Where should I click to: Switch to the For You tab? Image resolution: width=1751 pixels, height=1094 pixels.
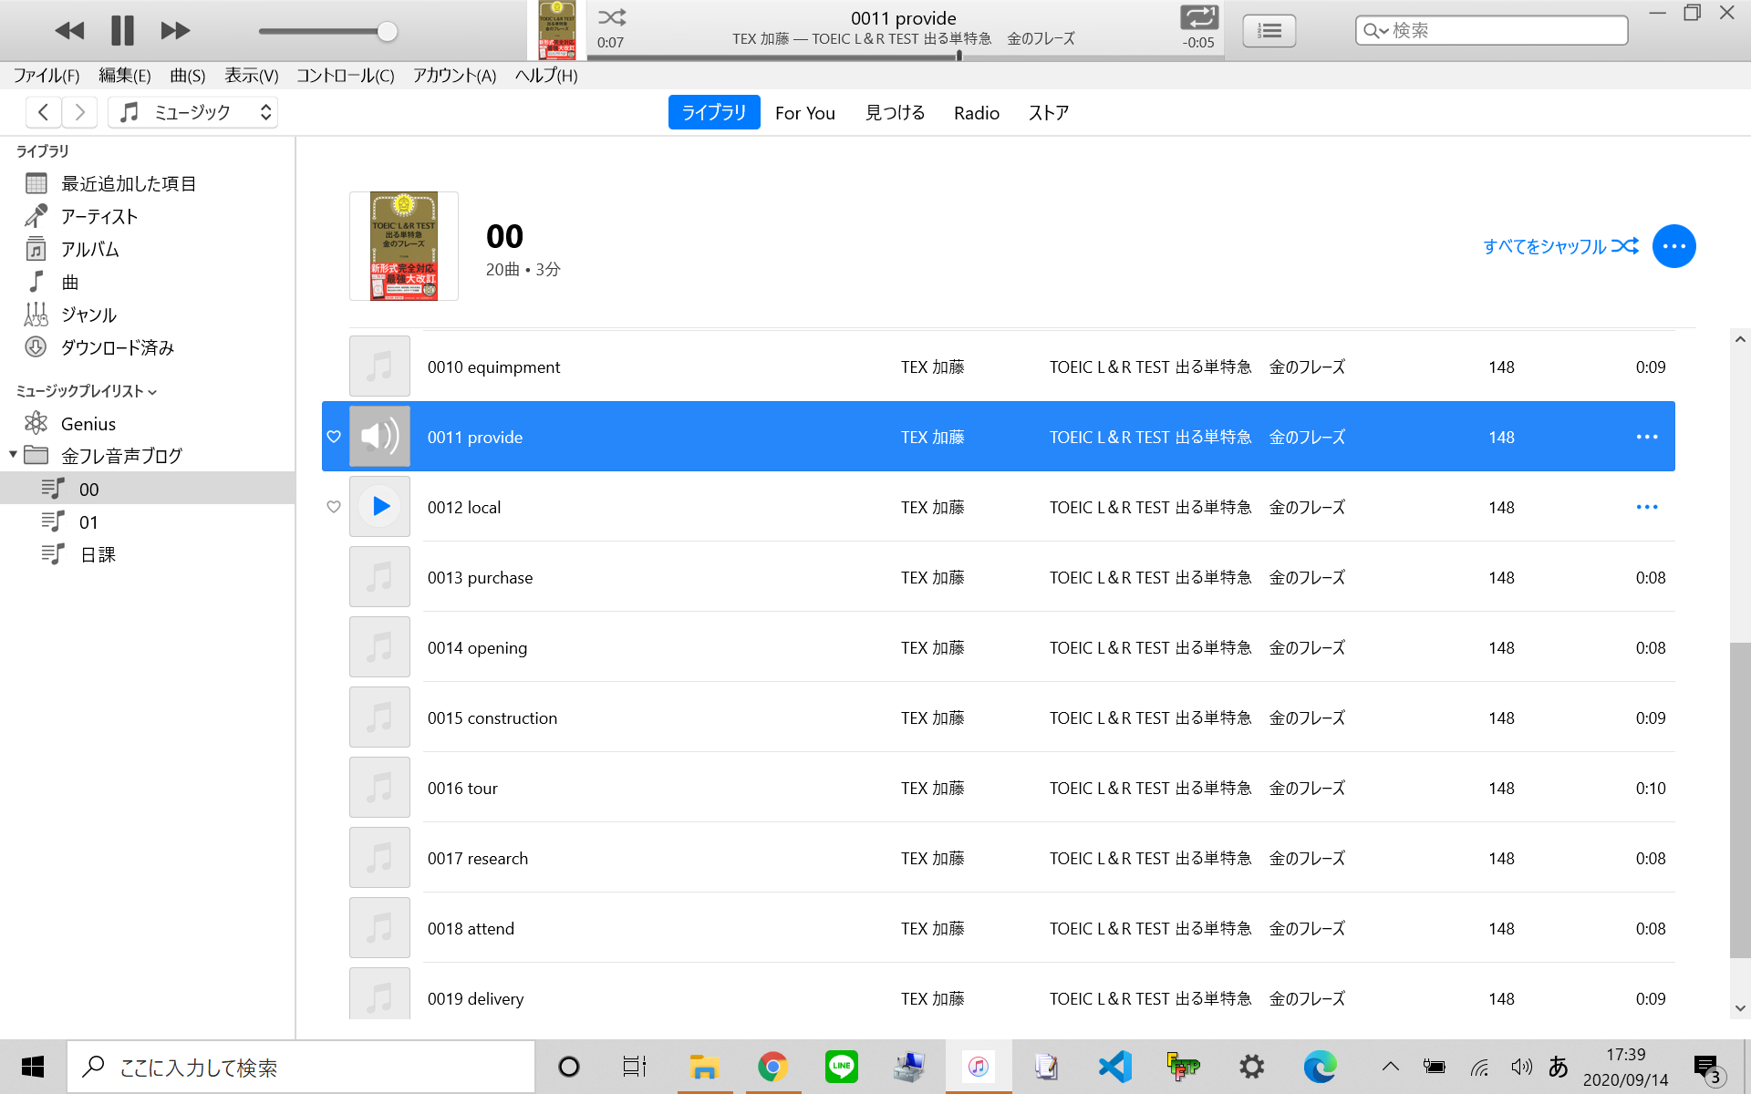click(x=805, y=113)
